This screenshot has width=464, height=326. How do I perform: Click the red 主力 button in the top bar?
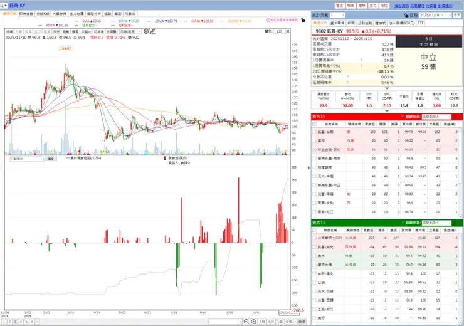[373, 6]
